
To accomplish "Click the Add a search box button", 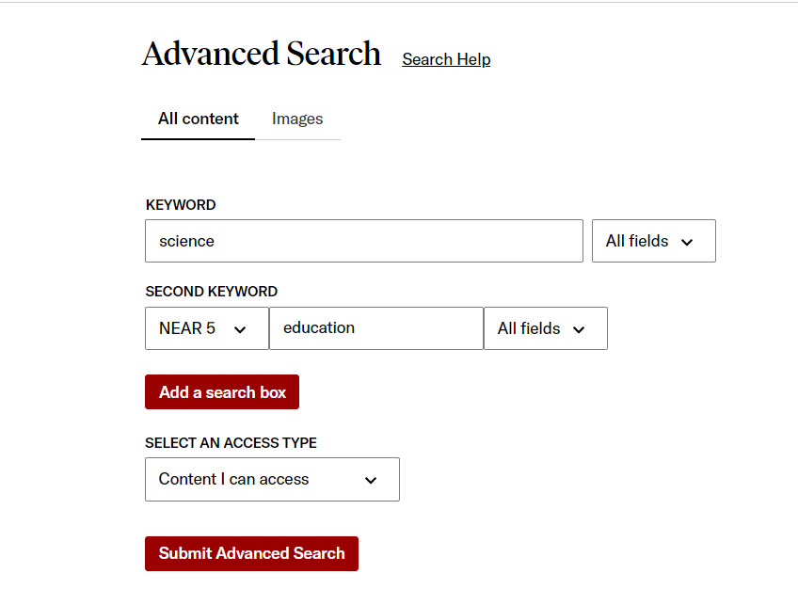I will [x=222, y=392].
